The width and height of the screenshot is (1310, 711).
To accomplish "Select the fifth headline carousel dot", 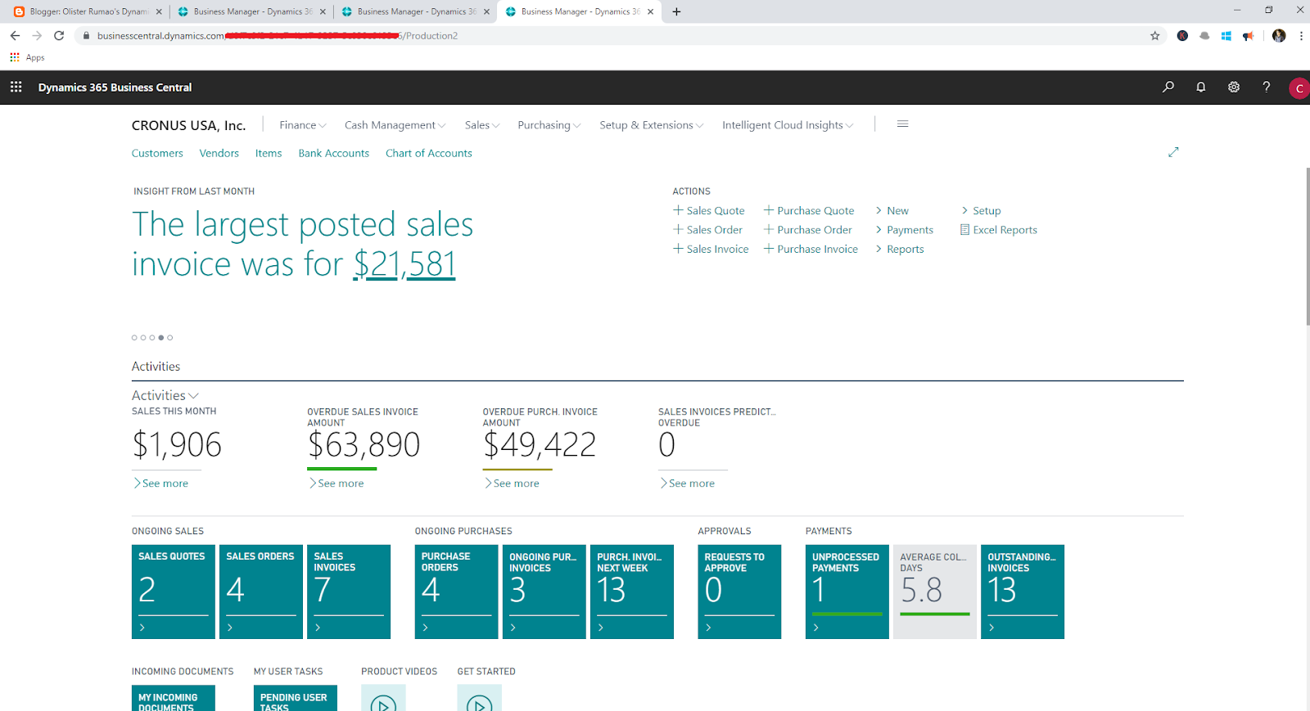I will [170, 337].
